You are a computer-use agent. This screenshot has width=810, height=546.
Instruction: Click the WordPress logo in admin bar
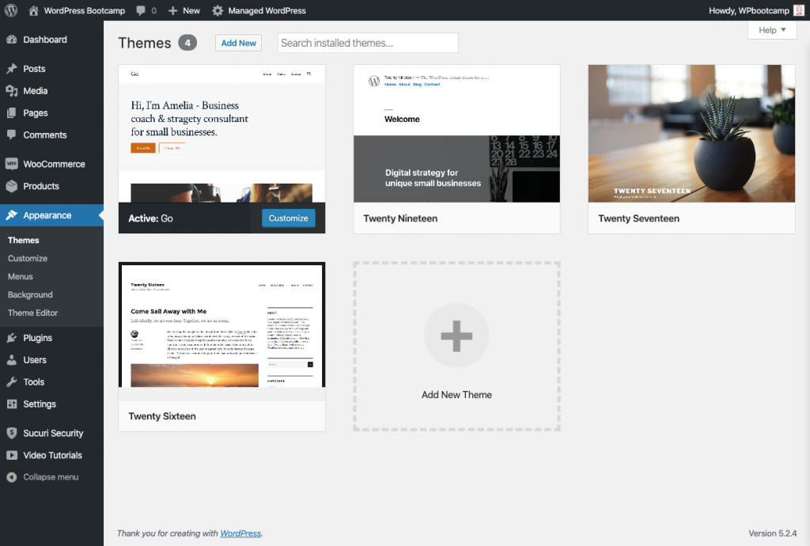coord(11,10)
